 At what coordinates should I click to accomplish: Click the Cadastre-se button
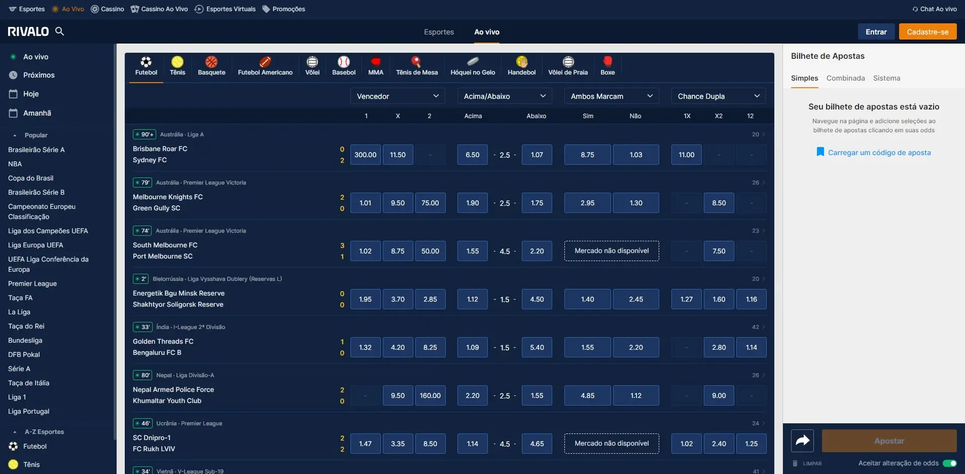927,31
